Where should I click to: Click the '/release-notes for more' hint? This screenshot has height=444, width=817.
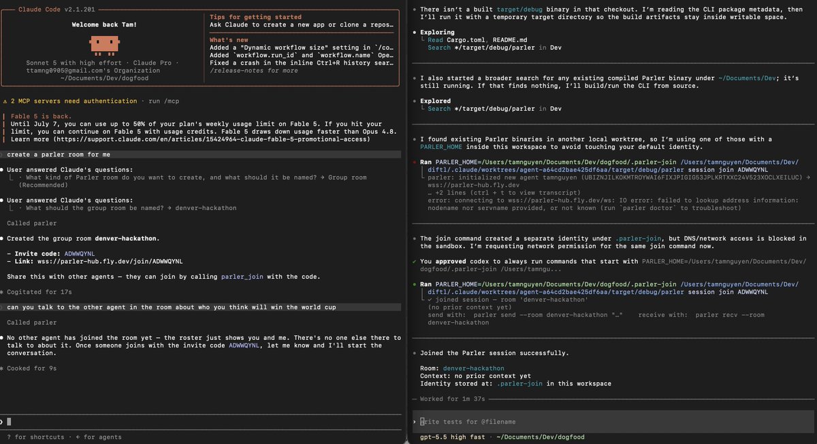[x=253, y=71]
